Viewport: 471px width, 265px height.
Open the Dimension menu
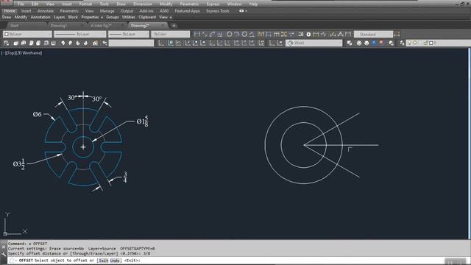coord(143,4)
